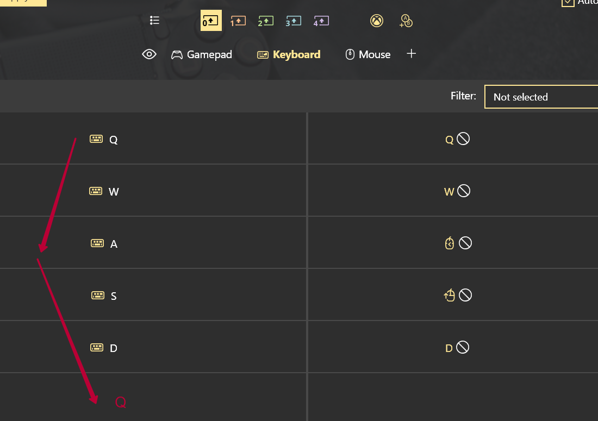Screen dimensions: 598x421
Task: Remove the mouse mapping on A row
Action: 465,243
